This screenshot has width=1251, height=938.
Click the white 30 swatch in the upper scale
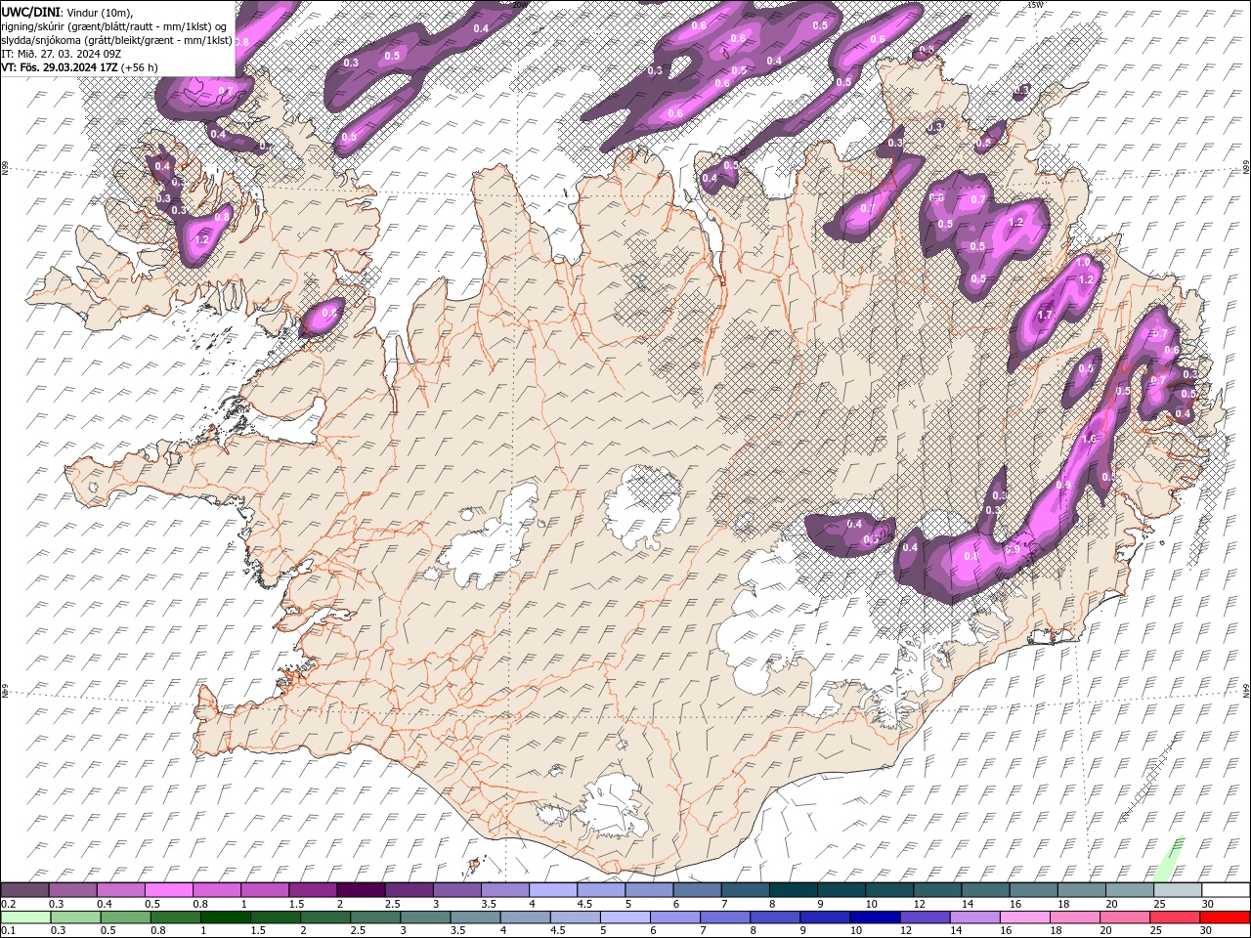tap(1226, 890)
